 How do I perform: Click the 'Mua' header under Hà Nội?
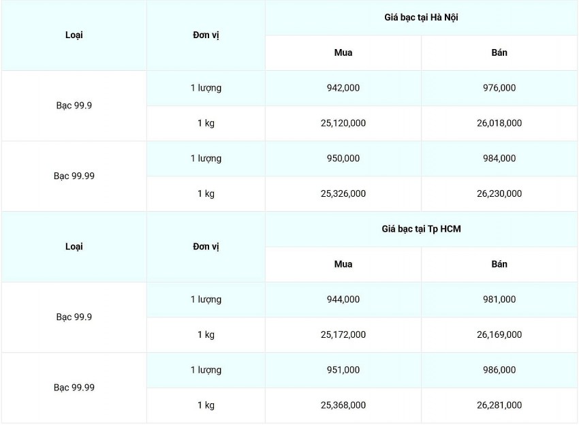coord(343,53)
